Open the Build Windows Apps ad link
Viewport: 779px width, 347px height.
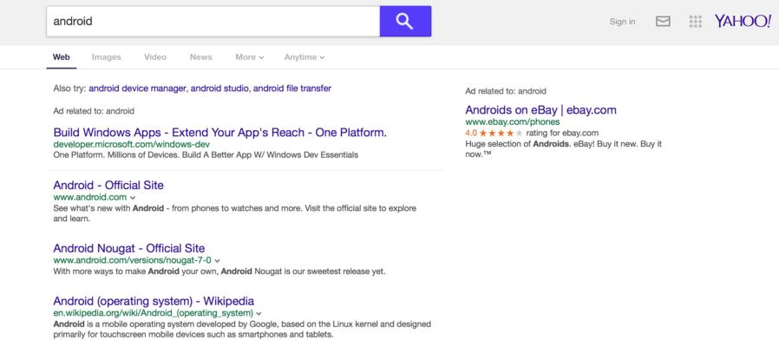[x=219, y=133]
